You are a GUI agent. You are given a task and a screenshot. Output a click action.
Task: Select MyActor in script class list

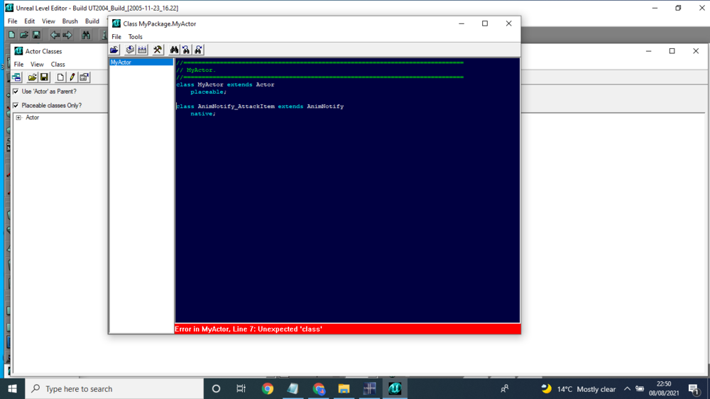click(141, 62)
